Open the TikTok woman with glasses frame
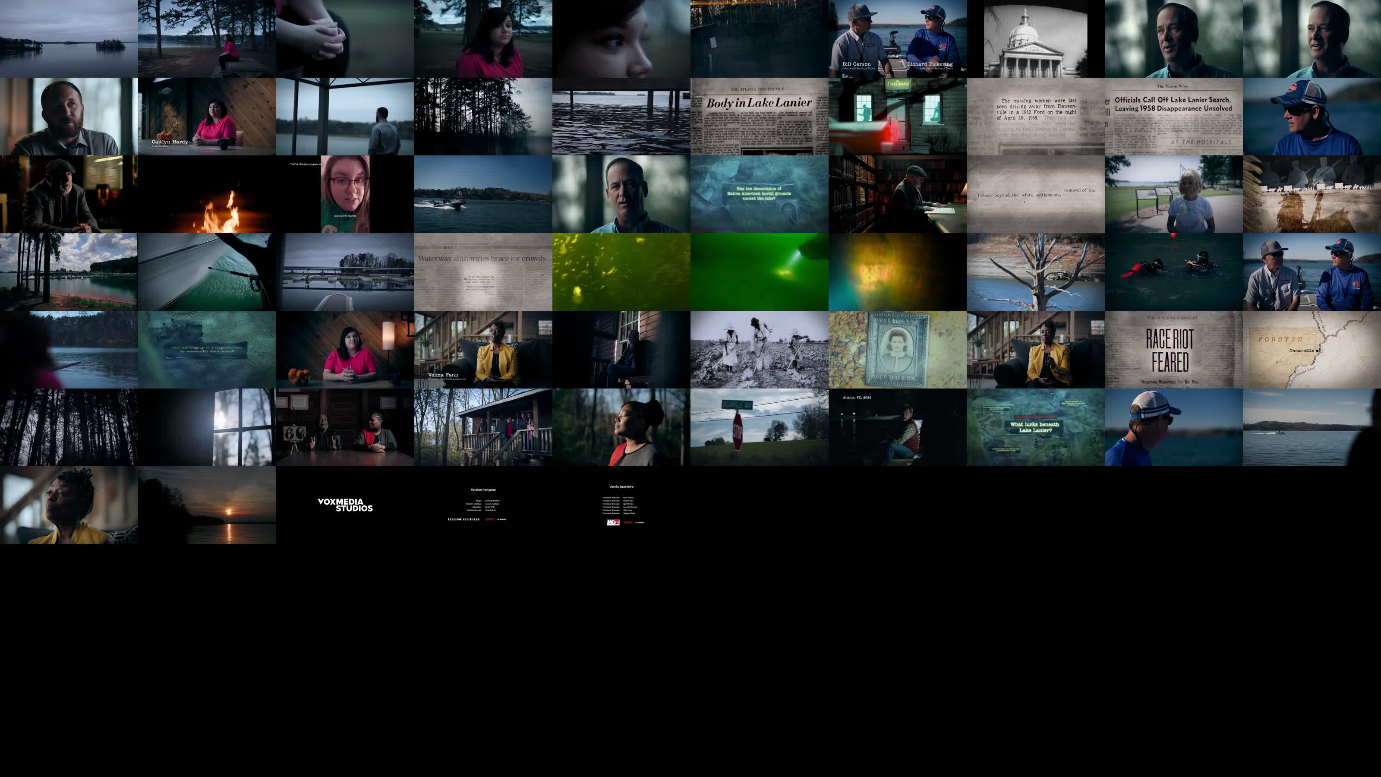 pyautogui.click(x=345, y=194)
